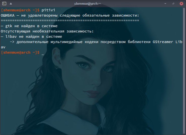This screenshot has height=135, width=186.
Task: Click the terminal's vertical scrollbar
Action: [x=184, y=70]
